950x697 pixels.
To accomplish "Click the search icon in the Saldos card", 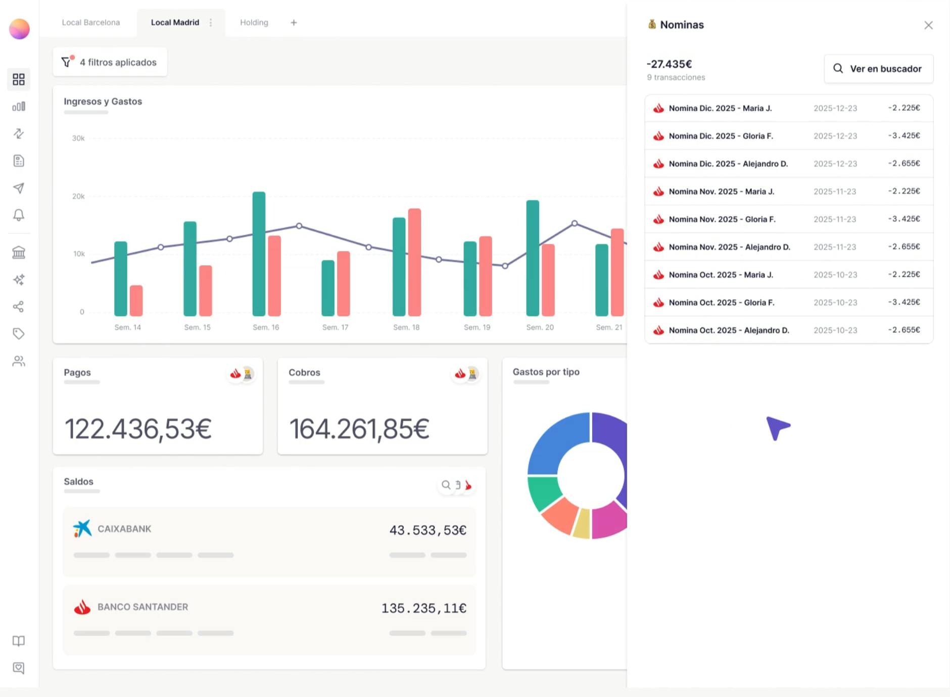I will tap(446, 485).
